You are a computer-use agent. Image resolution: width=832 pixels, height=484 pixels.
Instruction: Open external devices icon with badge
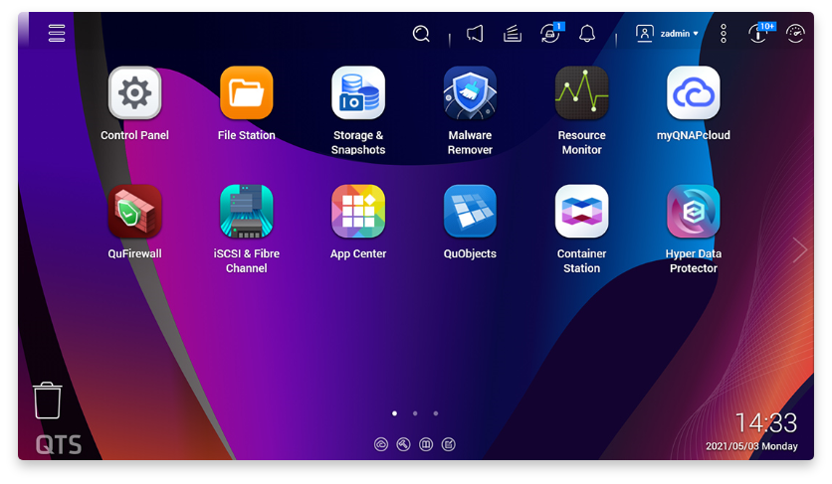pyautogui.click(x=550, y=34)
